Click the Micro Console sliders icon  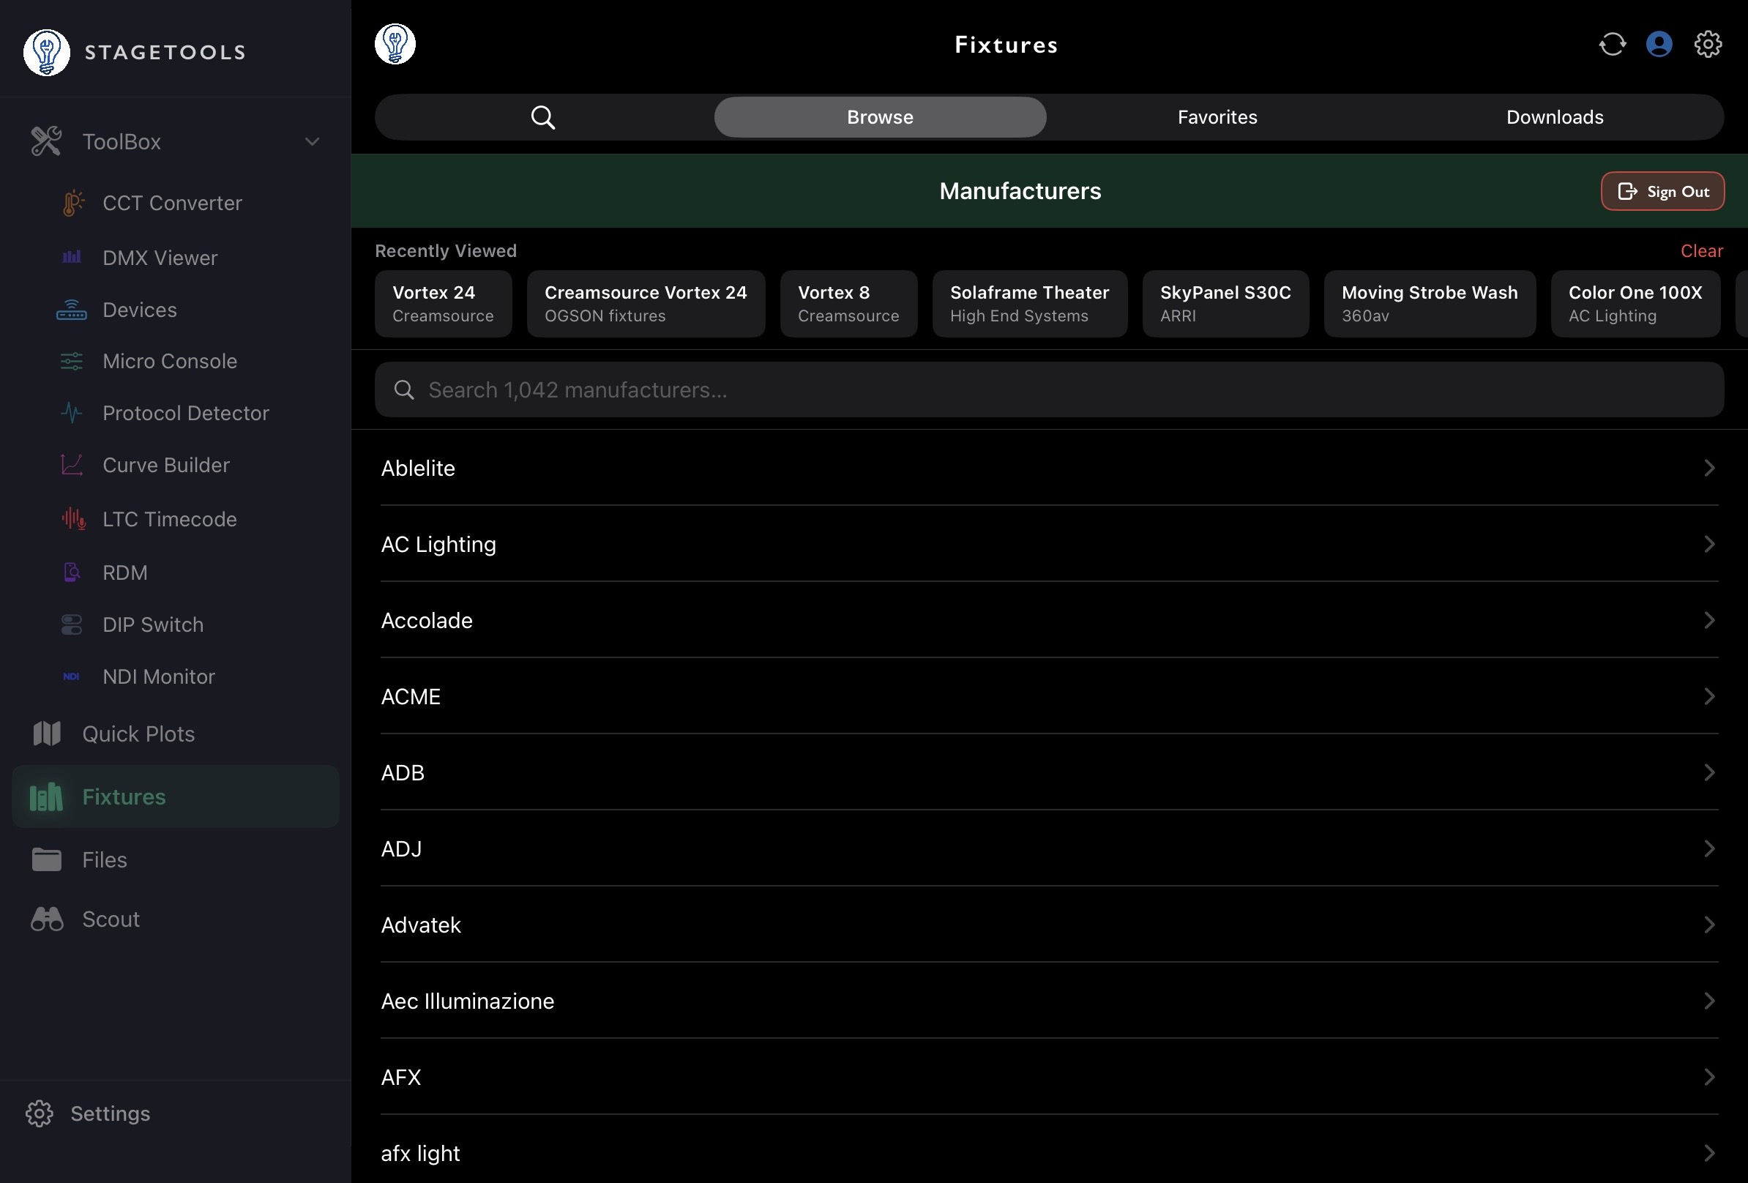click(x=72, y=361)
